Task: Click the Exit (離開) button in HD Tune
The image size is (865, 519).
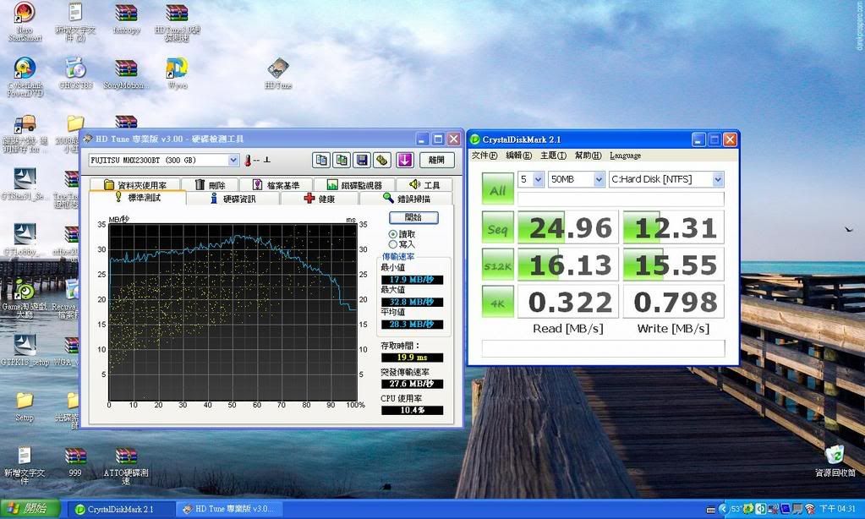Action: (436, 160)
